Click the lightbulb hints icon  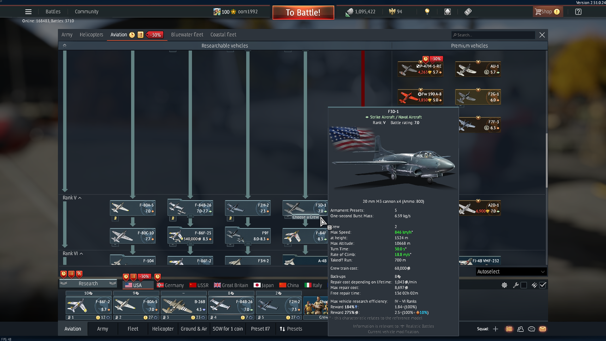(427, 12)
